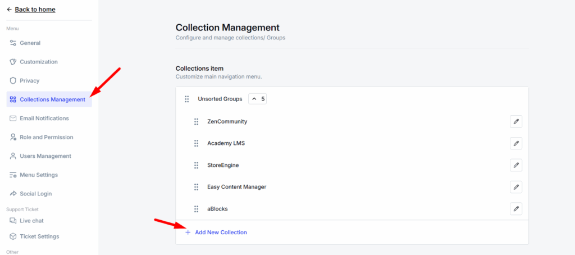575x255 pixels.
Task: Open Email Notifications menu item
Action: [x=49, y=118]
